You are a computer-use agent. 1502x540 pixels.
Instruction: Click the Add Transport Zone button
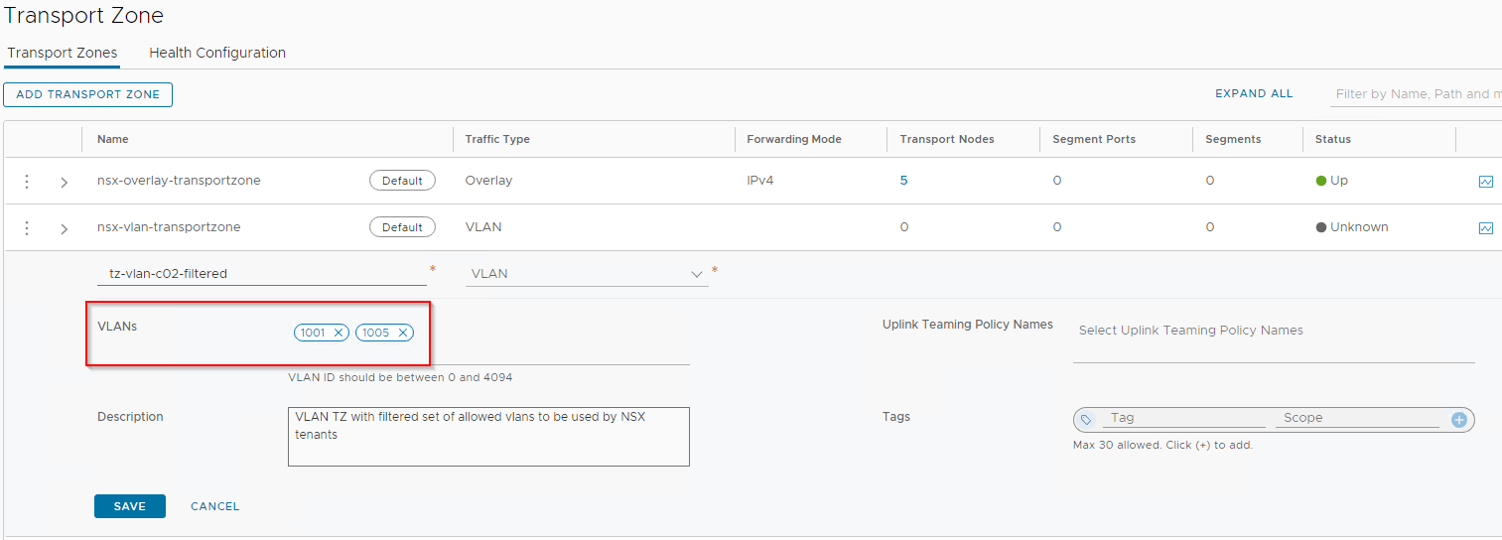click(88, 94)
